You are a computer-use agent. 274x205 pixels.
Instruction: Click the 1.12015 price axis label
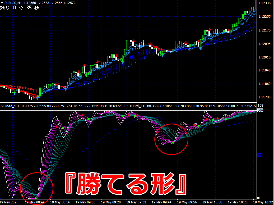(264, 57)
